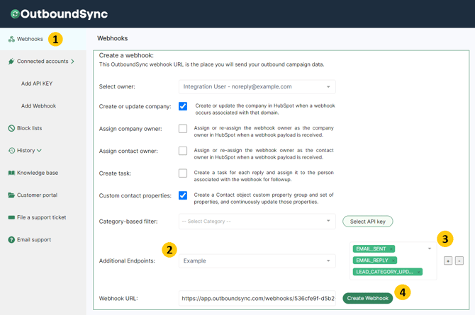Go to Add API KEY
Screen dimensions: 475x315
37,84
